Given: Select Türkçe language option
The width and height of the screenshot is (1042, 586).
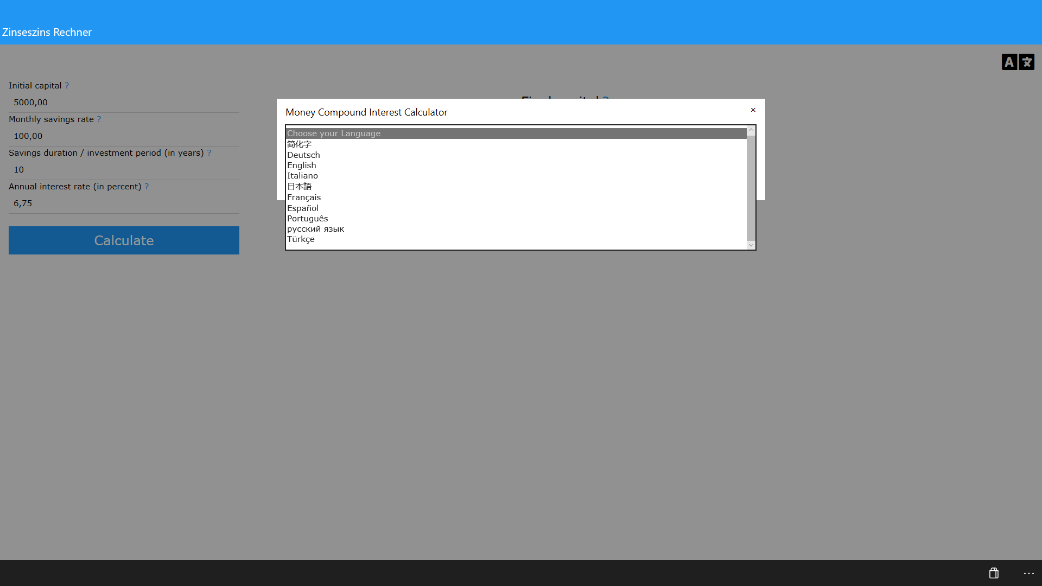Looking at the screenshot, I should (301, 239).
